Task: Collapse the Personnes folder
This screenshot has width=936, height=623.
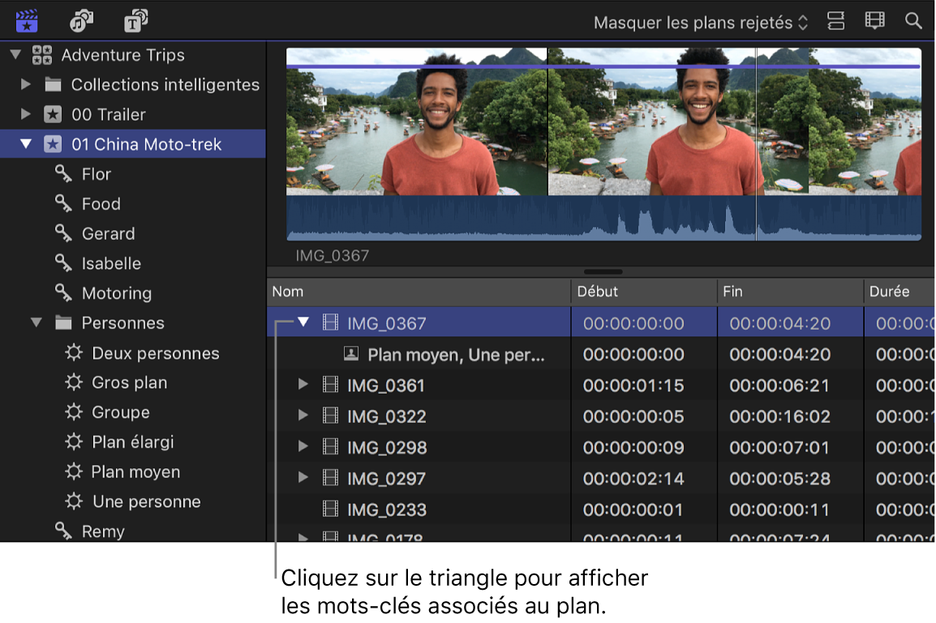Action: pyautogui.click(x=36, y=322)
